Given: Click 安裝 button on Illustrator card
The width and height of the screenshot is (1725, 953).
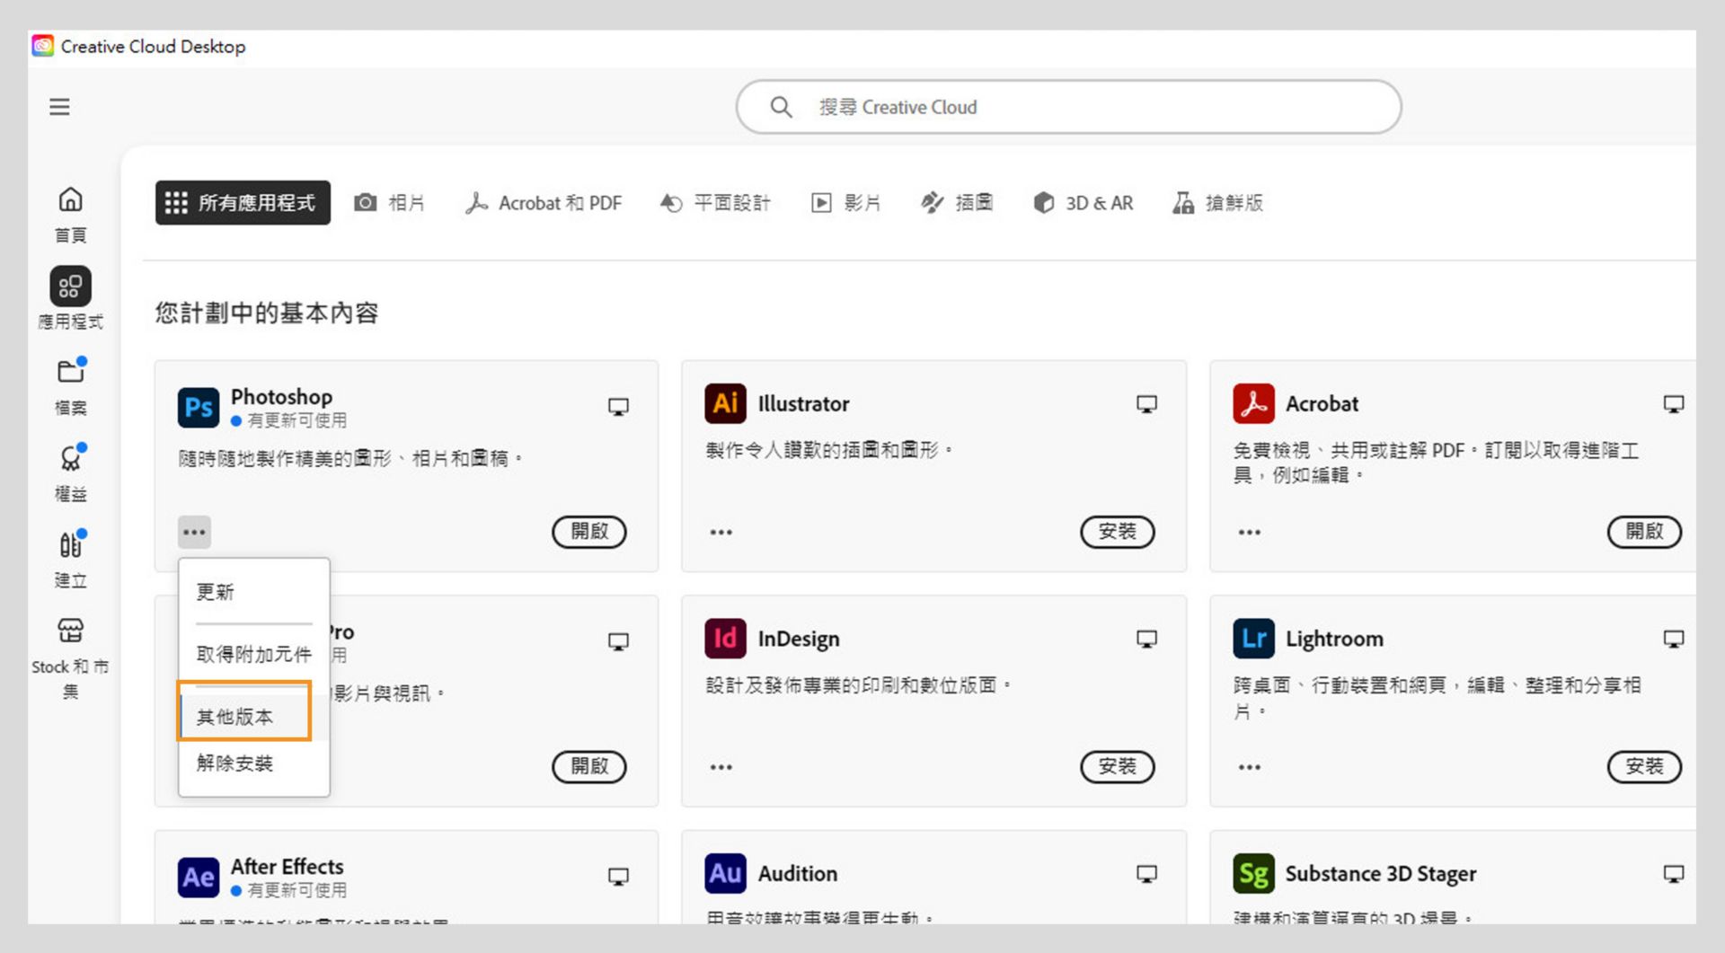Looking at the screenshot, I should coord(1118,532).
